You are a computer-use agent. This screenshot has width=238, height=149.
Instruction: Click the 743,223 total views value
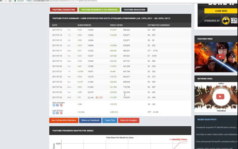click(x=127, y=98)
